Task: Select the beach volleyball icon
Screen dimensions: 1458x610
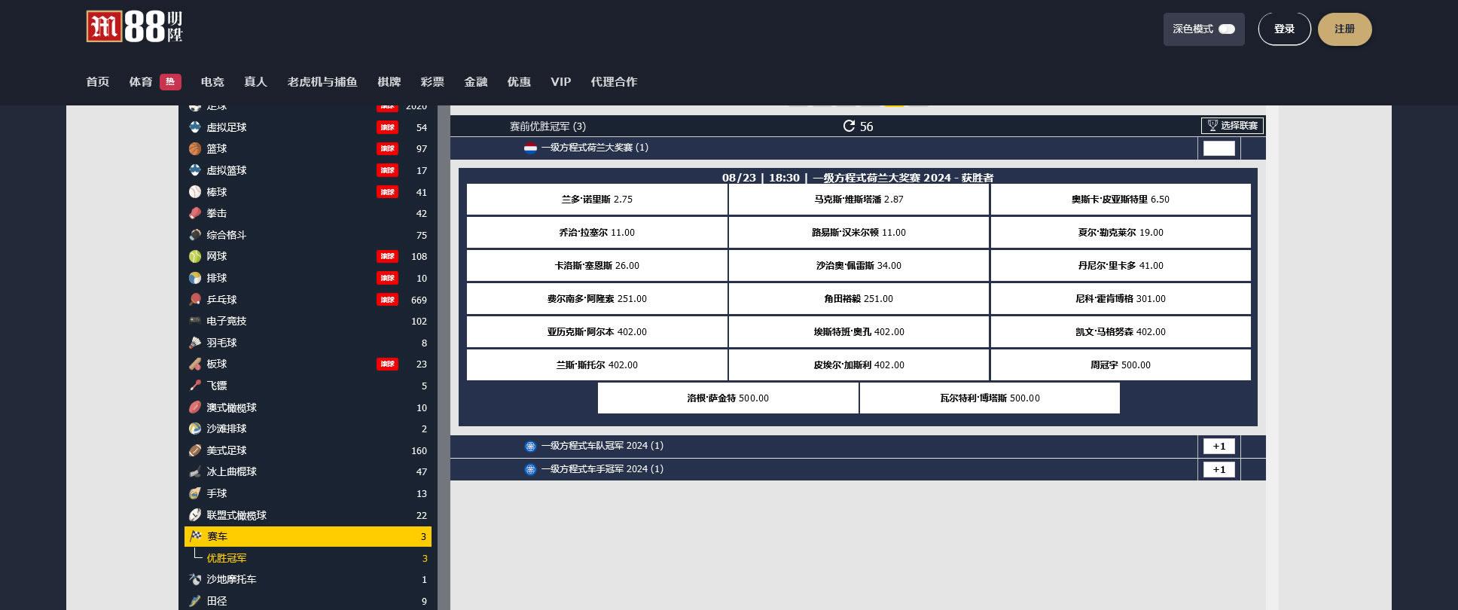Action: pyautogui.click(x=195, y=429)
